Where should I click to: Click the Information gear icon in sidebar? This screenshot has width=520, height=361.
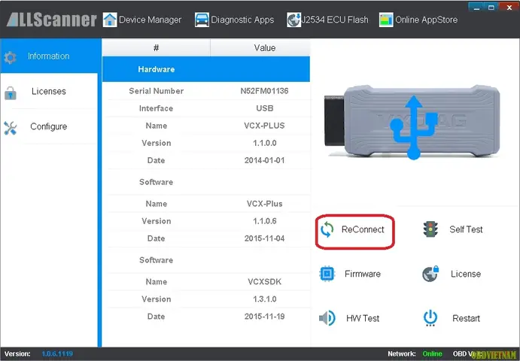[x=10, y=56]
